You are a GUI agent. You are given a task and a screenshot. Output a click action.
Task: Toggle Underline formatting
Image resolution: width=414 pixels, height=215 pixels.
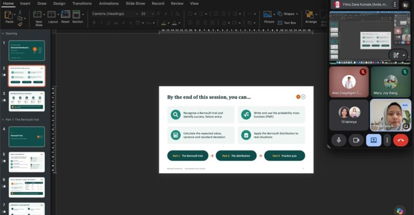click(x=109, y=23)
